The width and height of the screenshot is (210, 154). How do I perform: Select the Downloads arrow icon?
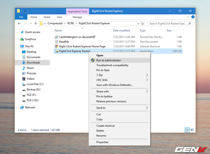tap(24, 62)
